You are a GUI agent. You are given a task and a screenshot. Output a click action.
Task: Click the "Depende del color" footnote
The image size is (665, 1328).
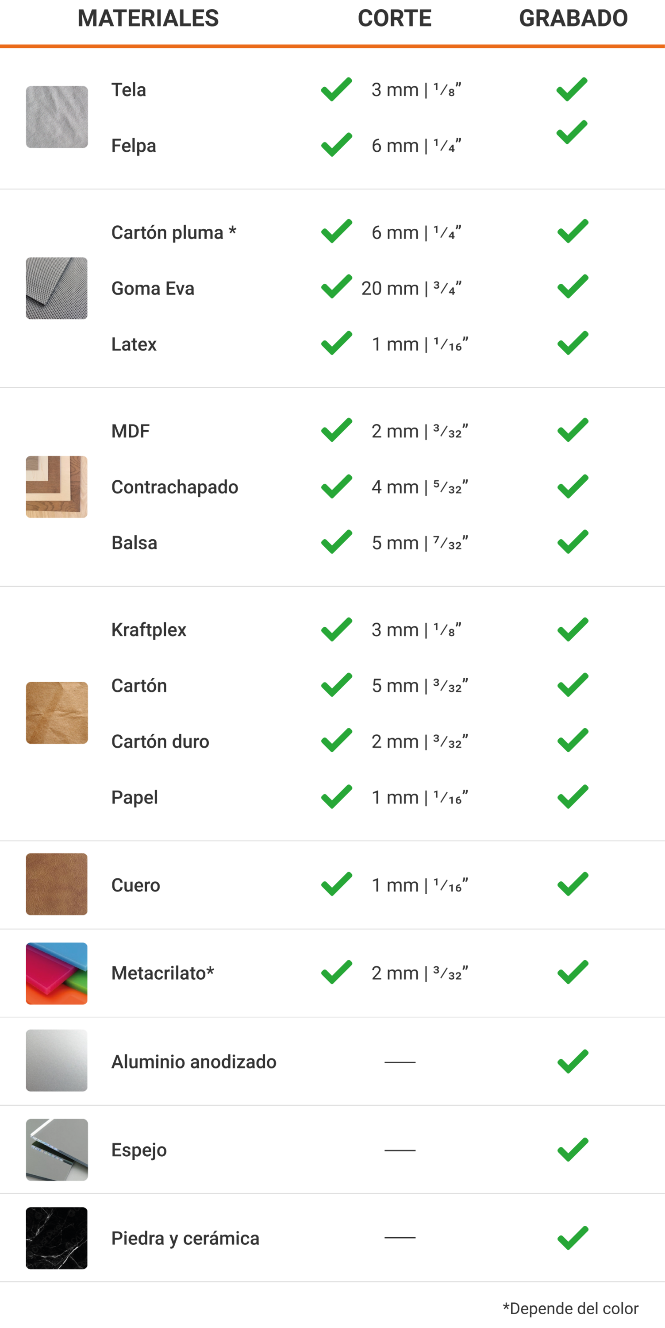[570, 1309]
